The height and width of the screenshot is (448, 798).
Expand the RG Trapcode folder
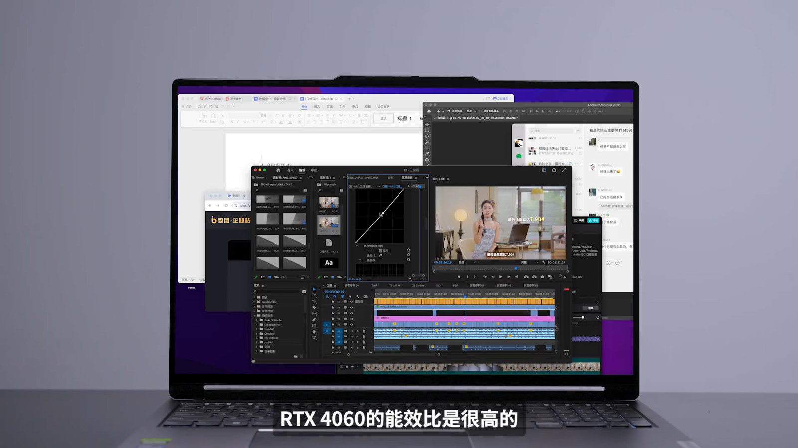click(257, 338)
